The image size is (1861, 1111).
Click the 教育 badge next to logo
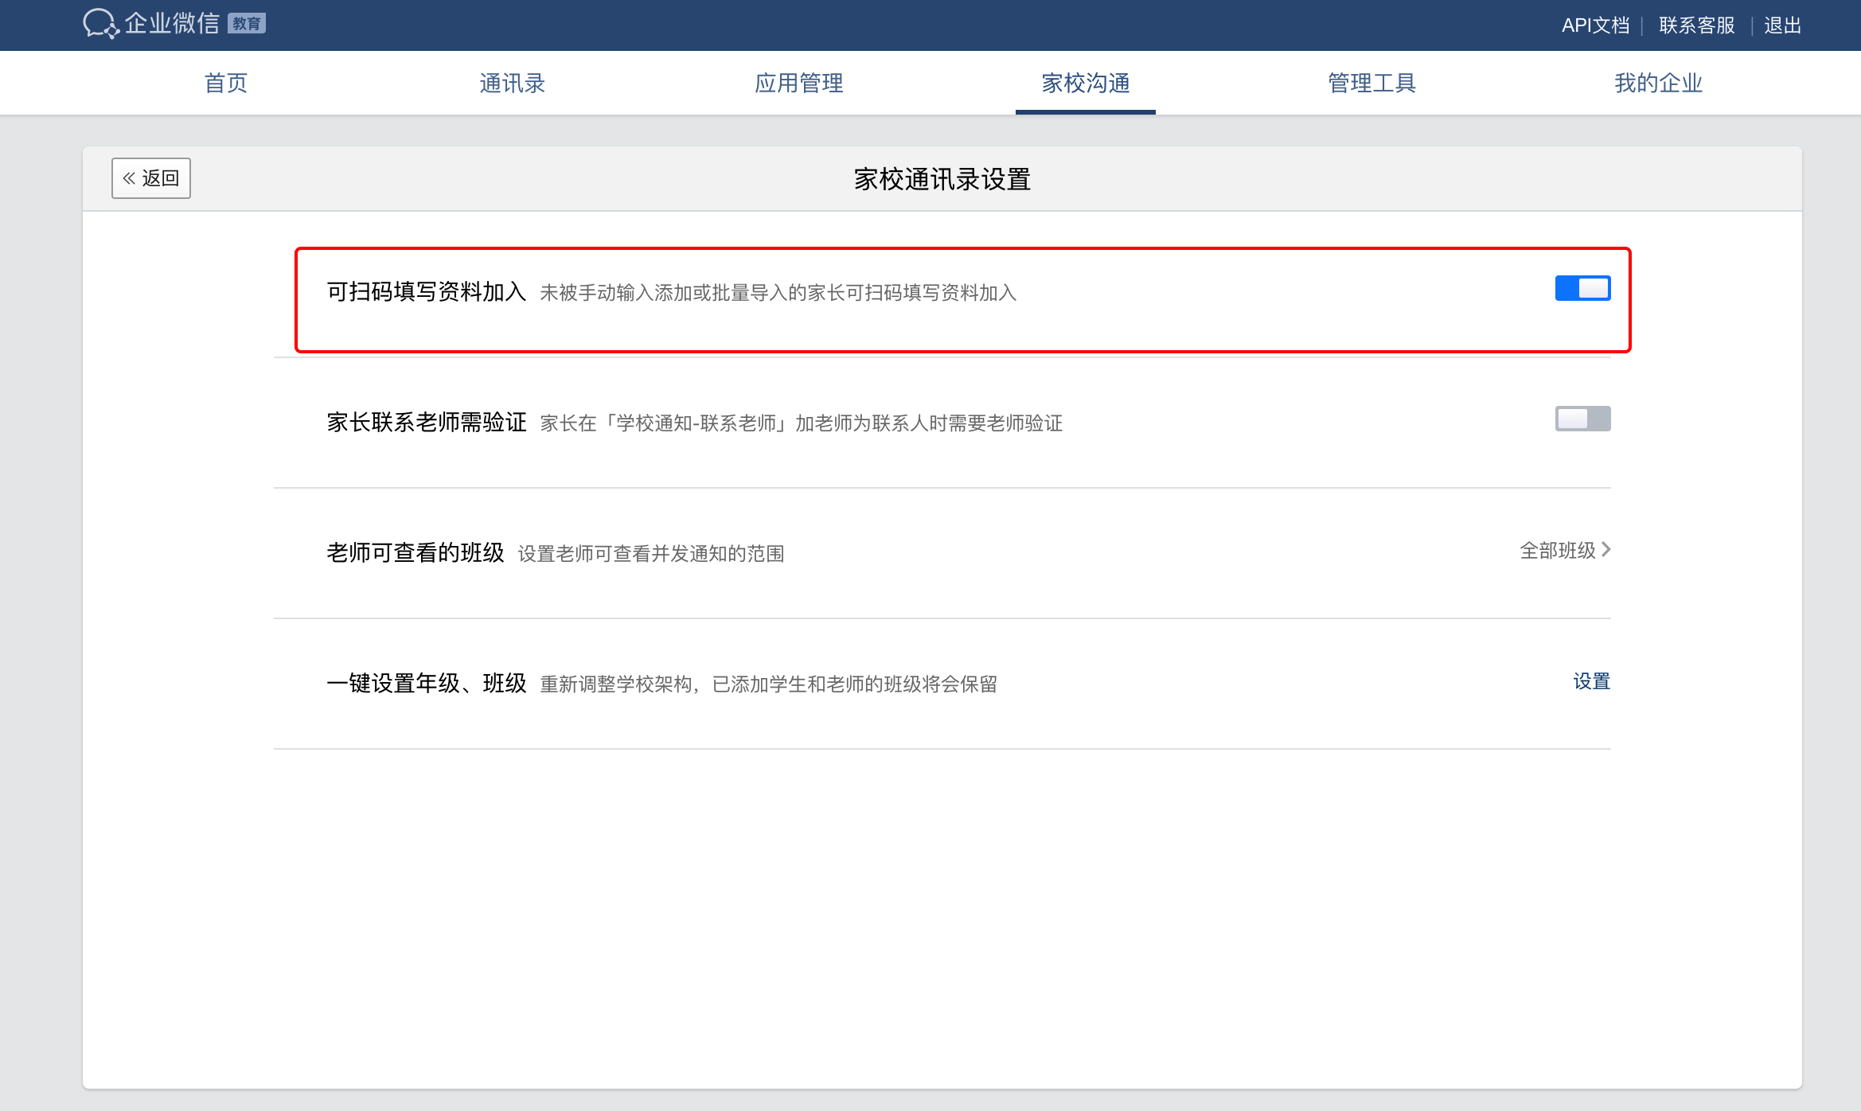pyautogui.click(x=247, y=24)
